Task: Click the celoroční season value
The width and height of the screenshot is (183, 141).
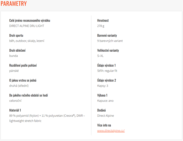Action: [15, 101]
